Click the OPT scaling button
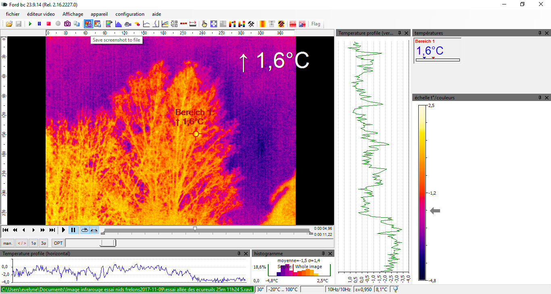This screenshot has height=294, width=551. click(58, 243)
